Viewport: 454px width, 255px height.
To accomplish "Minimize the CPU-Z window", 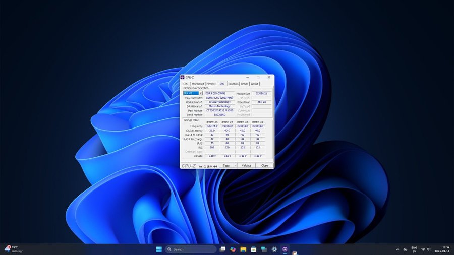I will [x=248, y=77].
